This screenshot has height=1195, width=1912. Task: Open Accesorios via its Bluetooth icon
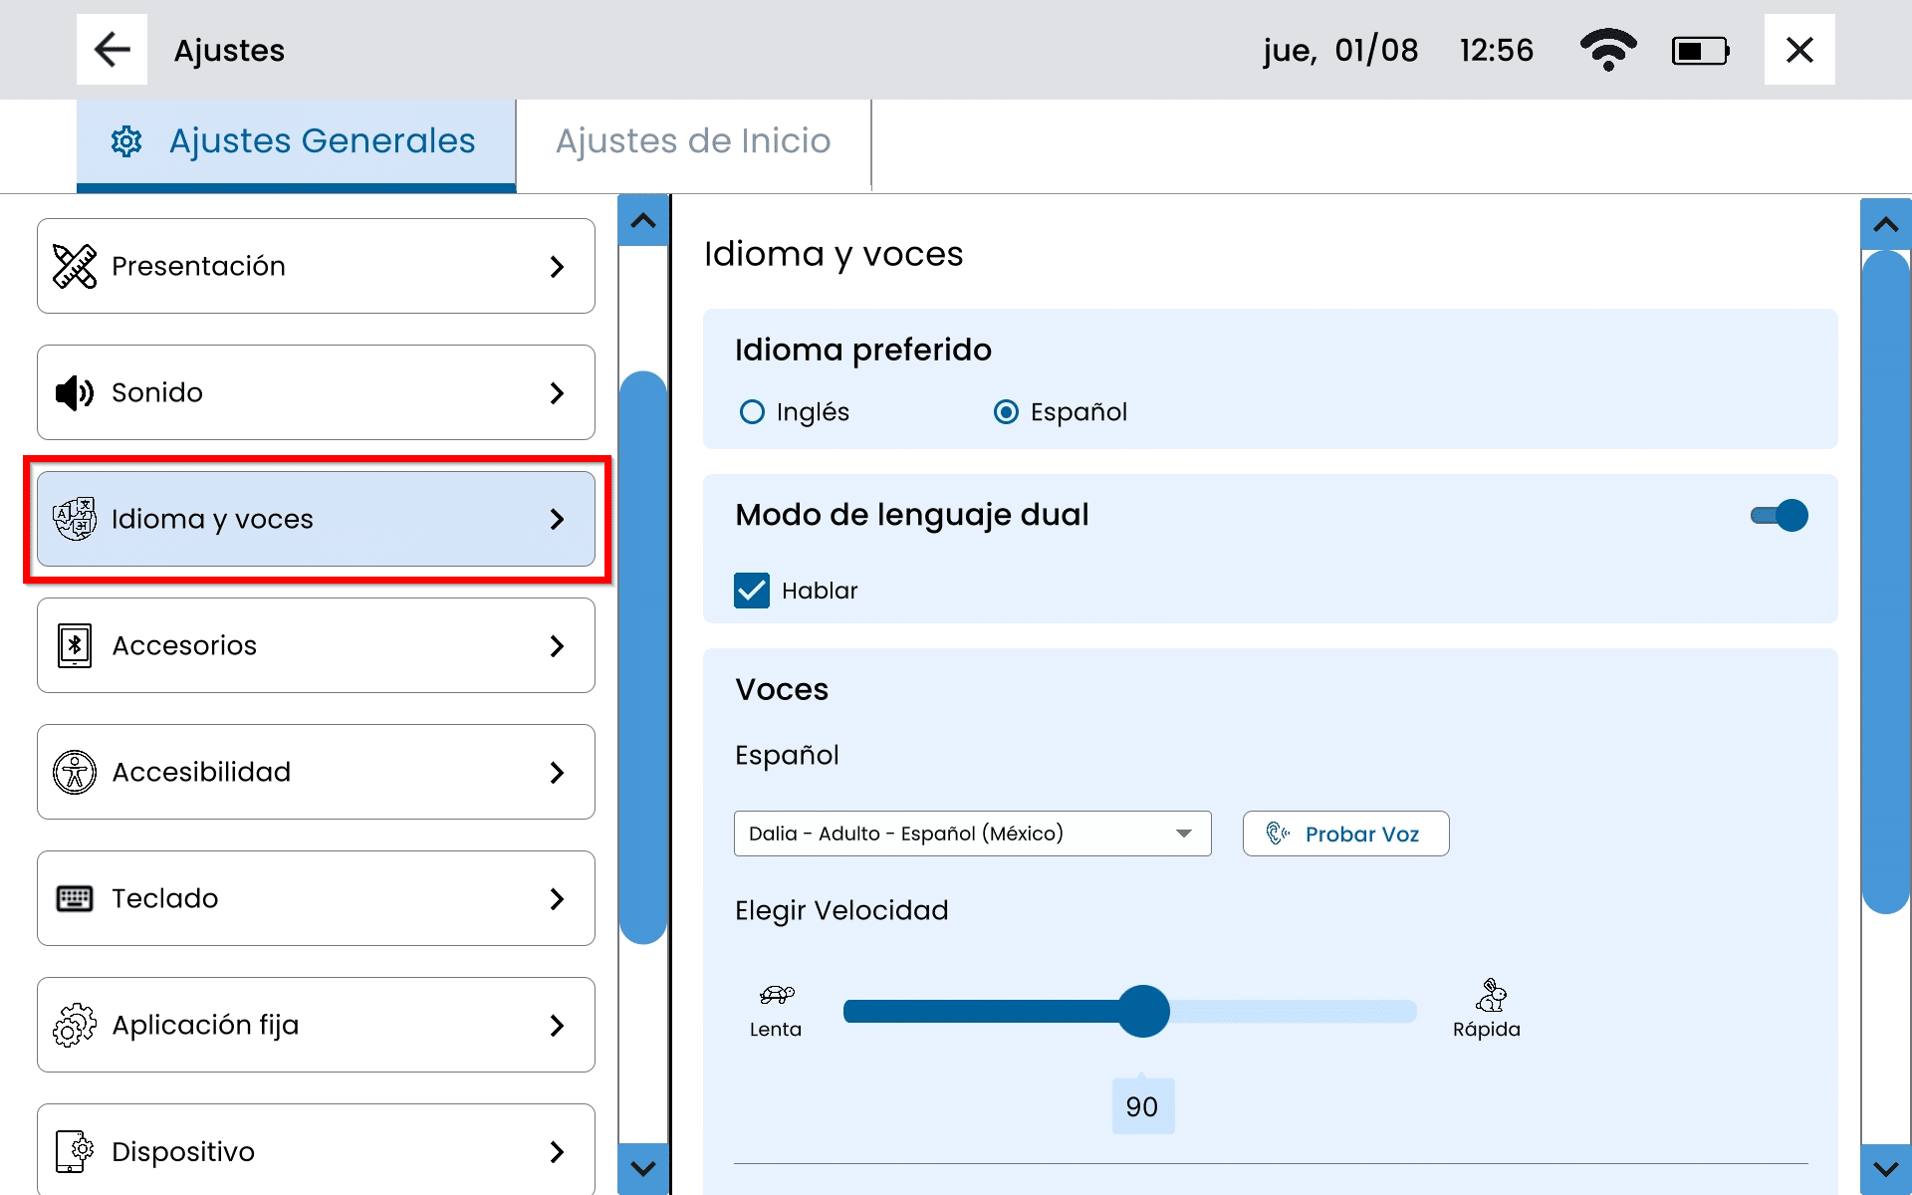click(x=75, y=645)
